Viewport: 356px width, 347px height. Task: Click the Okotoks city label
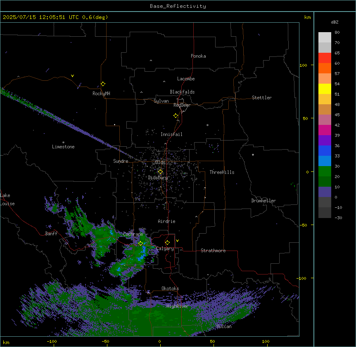click(x=170, y=288)
